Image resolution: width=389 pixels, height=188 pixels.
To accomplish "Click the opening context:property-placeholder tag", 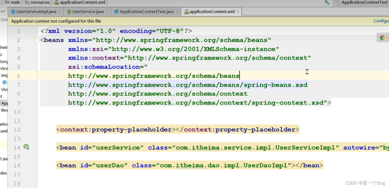I will tap(116, 130).
